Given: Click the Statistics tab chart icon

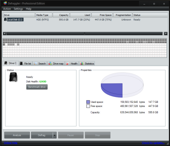Looking at the screenshot, I should click(x=82, y=63).
